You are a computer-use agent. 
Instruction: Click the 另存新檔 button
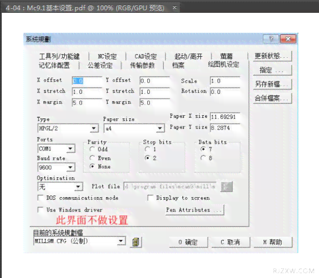(272, 84)
